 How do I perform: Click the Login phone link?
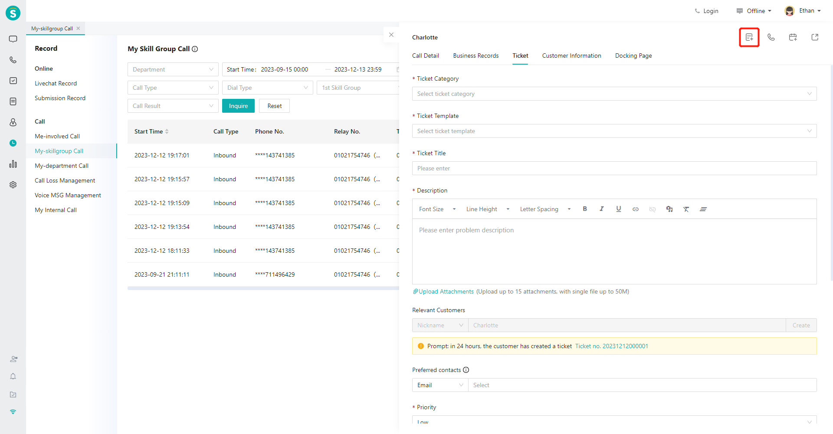[706, 11]
